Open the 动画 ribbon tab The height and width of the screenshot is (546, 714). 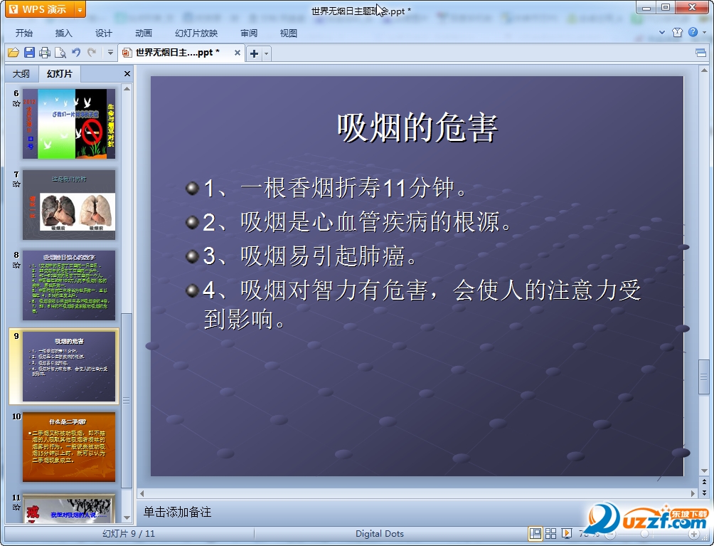point(144,33)
